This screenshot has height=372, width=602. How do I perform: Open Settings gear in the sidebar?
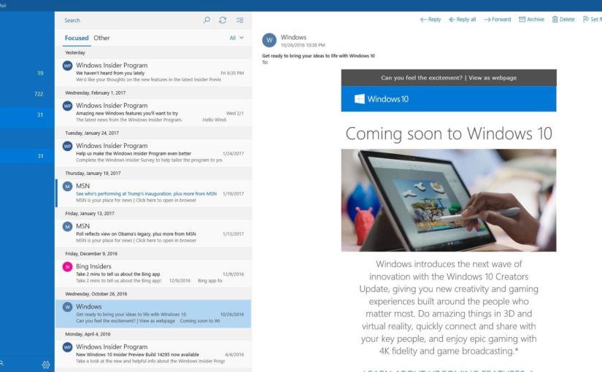click(46, 364)
